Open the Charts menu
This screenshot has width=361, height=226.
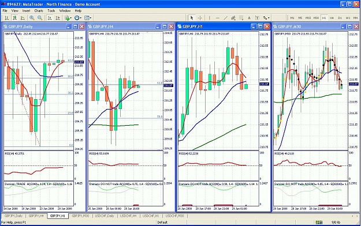pyautogui.click(x=39, y=10)
